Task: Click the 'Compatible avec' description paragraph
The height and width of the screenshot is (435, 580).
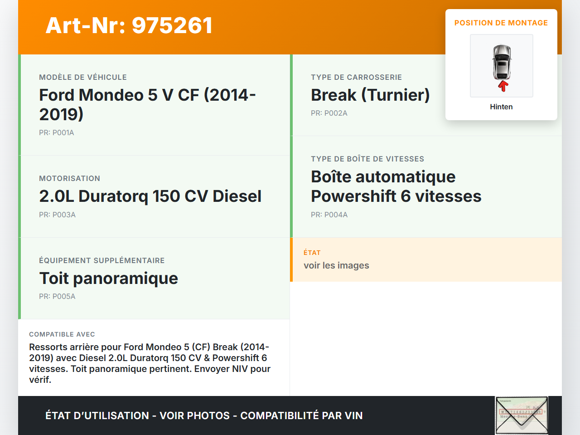Action: (x=150, y=363)
